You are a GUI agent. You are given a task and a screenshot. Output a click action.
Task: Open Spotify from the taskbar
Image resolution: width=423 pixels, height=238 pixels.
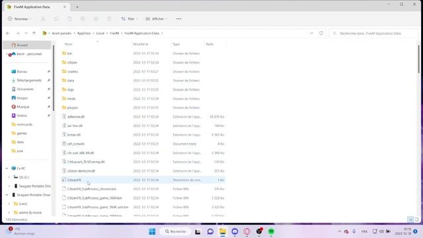271,231
